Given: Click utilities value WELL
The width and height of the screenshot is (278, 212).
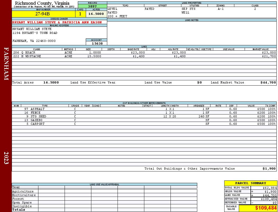Looking at the screenshot, I should point(185,13).
